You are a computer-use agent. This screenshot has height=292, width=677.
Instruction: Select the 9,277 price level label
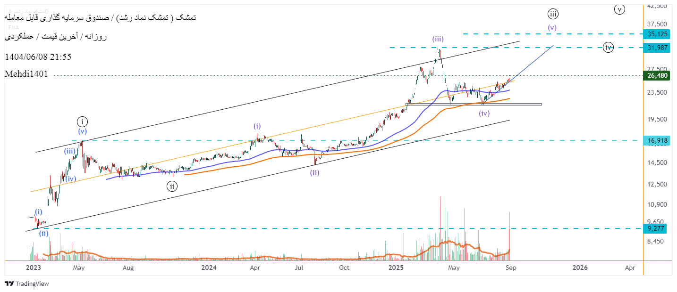coord(656,228)
